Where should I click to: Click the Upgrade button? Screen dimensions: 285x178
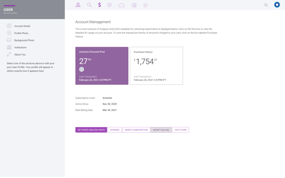pos(115,130)
